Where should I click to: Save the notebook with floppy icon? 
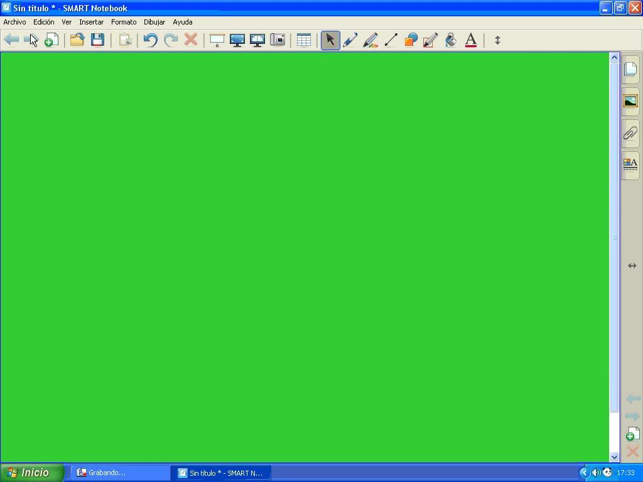tap(97, 40)
